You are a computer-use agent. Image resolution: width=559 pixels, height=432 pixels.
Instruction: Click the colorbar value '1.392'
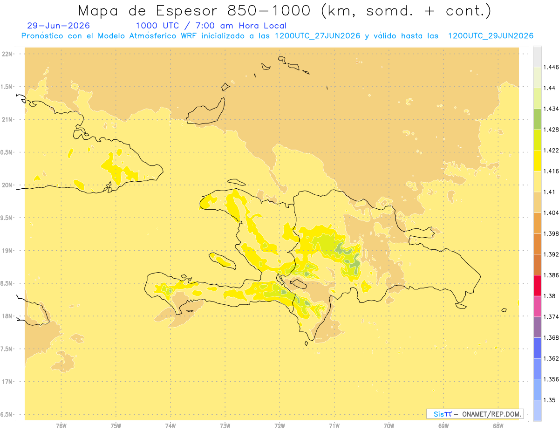[552, 254]
